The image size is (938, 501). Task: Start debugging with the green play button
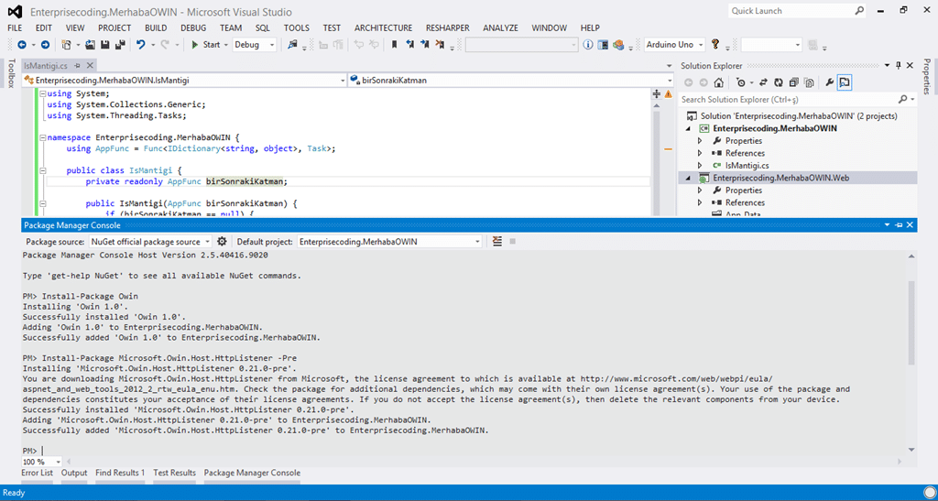click(x=194, y=45)
